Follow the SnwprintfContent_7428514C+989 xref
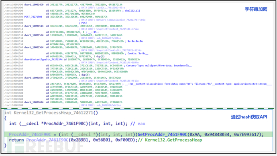The height and width of the screenshot is (156, 277). [118, 62]
